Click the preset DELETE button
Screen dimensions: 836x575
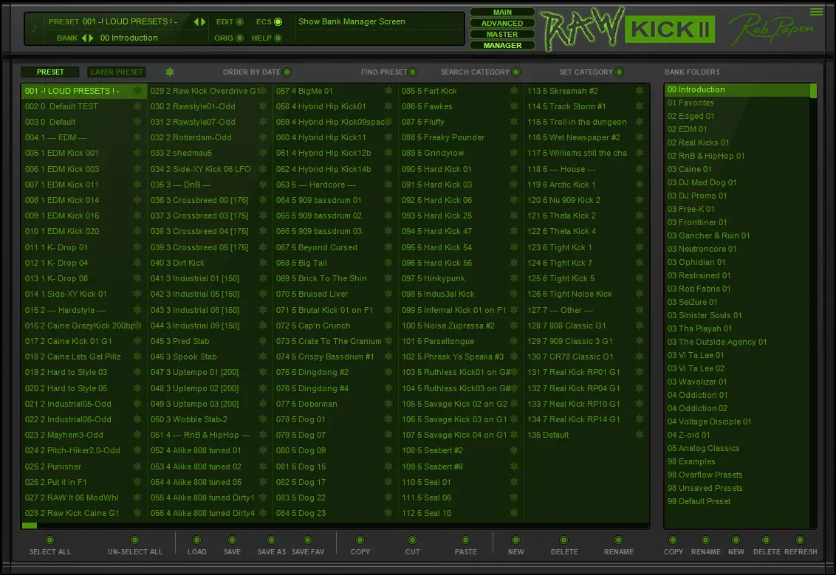click(563, 540)
